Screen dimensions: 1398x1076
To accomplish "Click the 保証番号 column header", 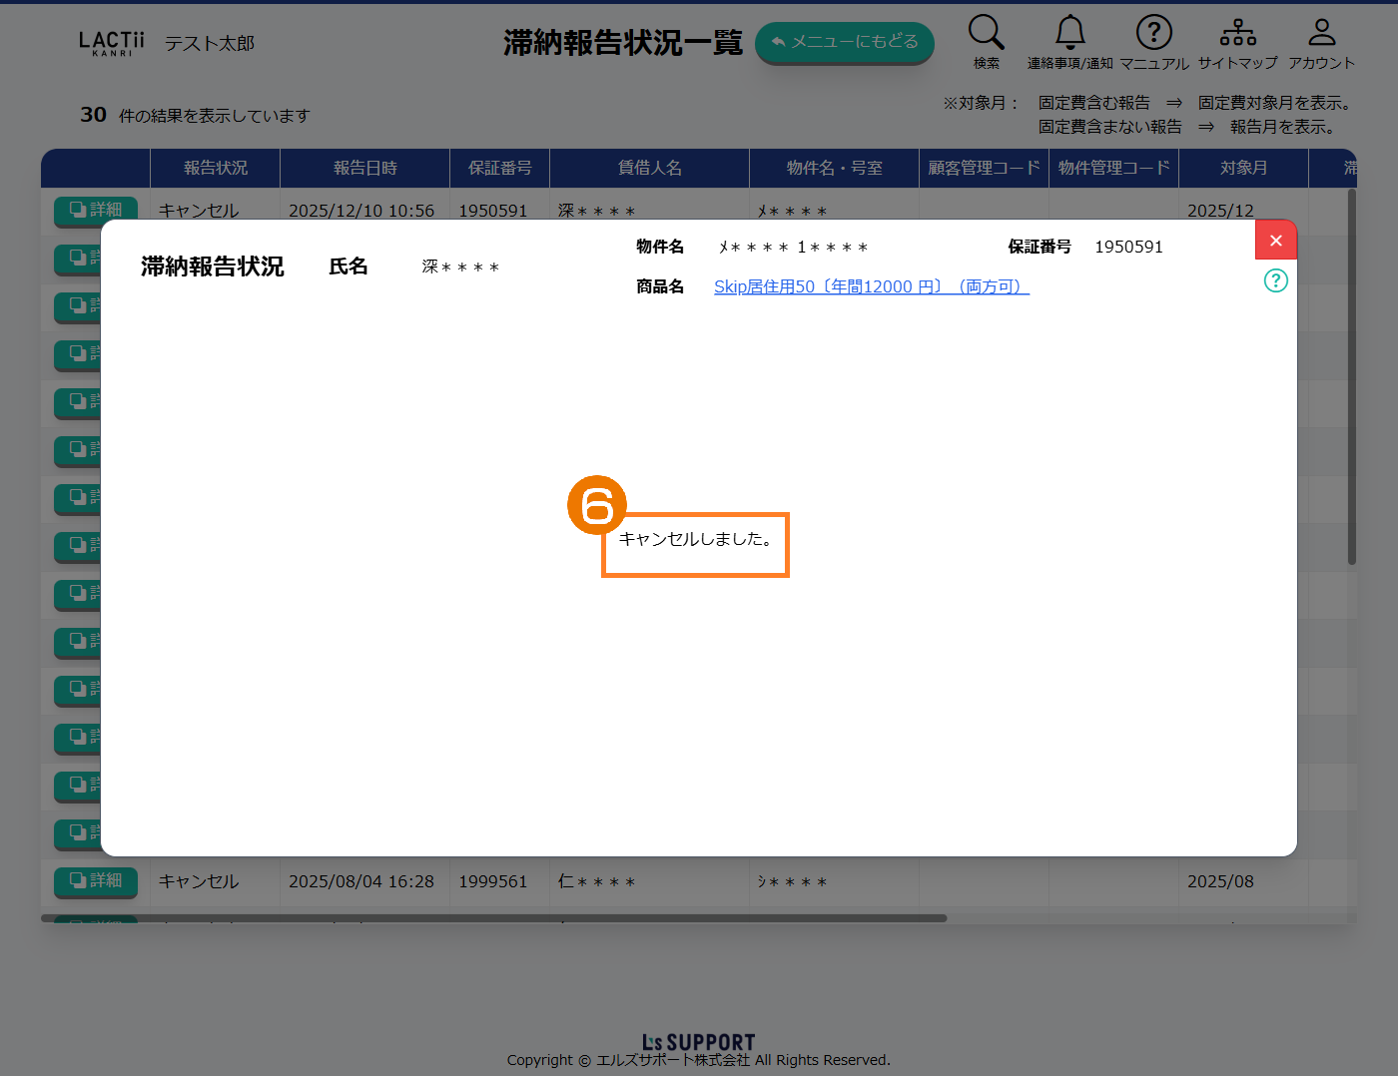I will (499, 168).
